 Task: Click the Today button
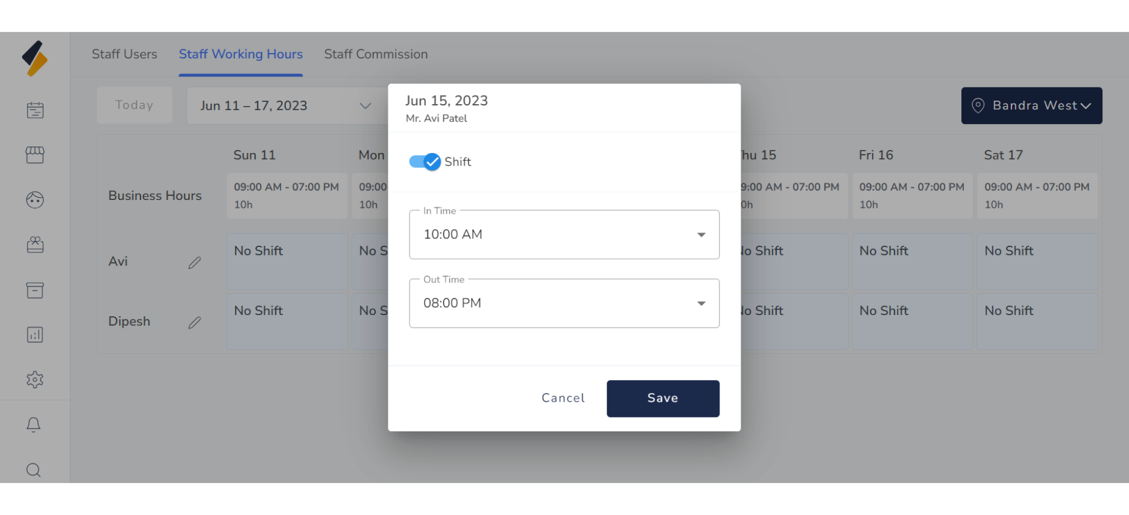click(134, 105)
